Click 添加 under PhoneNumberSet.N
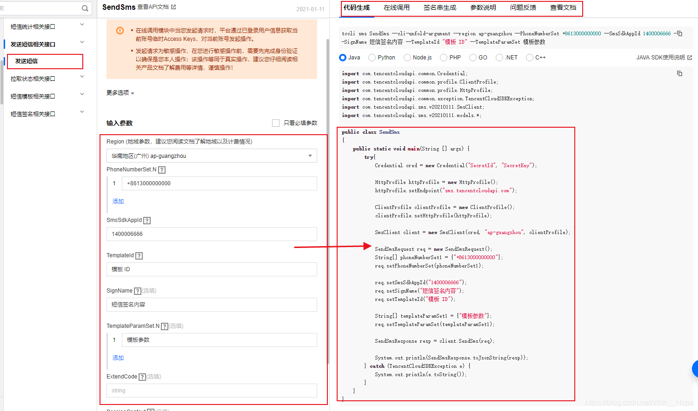Image resolution: width=698 pixels, height=411 pixels. tap(118, 202)
